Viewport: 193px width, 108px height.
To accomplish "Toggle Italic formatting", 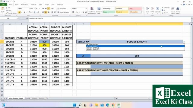I will (x=22, y=12).
